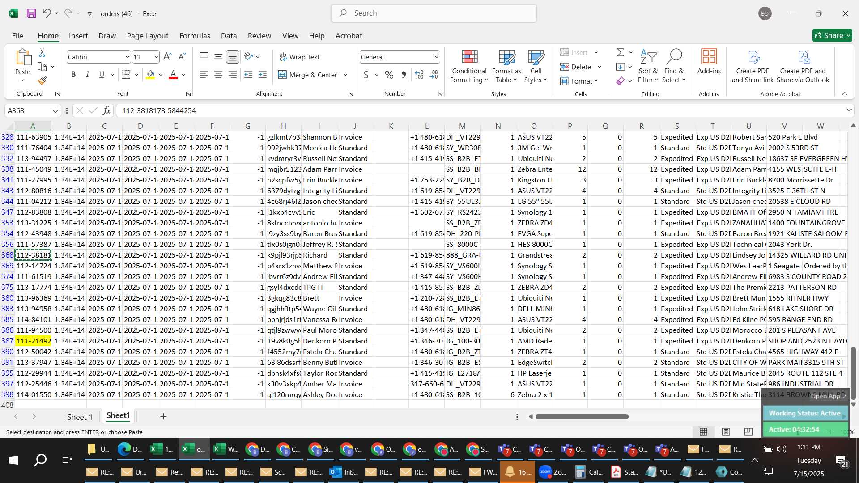Open Cell Styles gallery
Viewport: 859px width, 483px height.
pyautogui.click(x=536, y=66)
